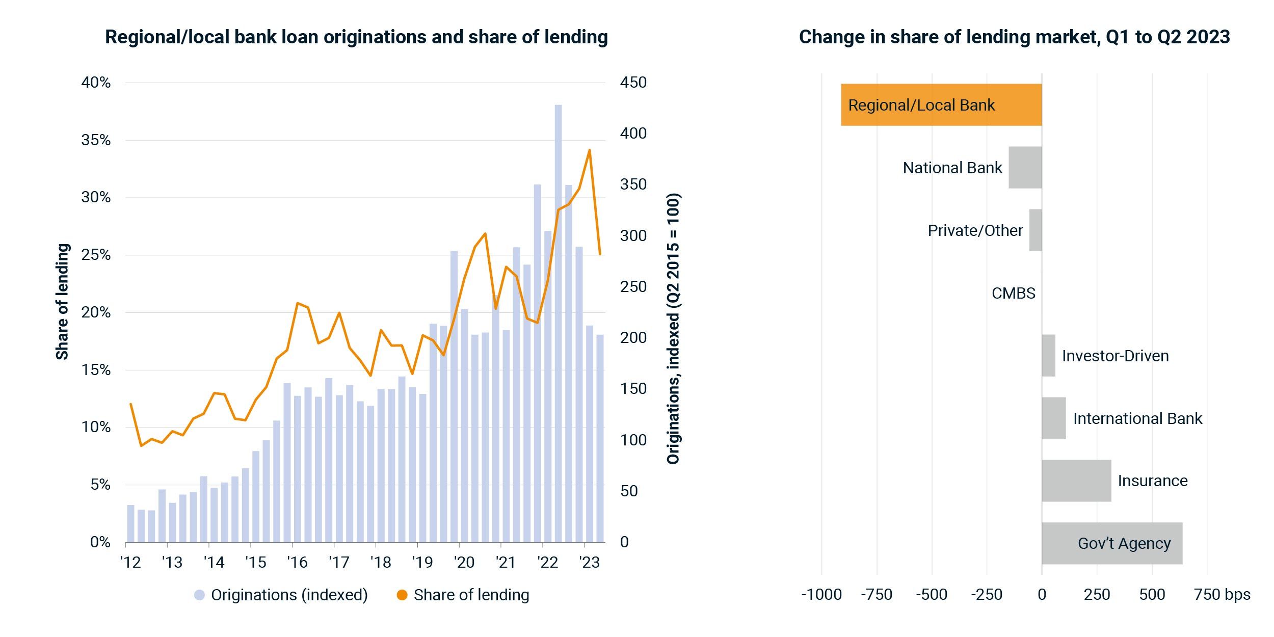The image size is (1274, 637).
Task: Click the 450 right axis label
Action: click(x=633, y=83)
